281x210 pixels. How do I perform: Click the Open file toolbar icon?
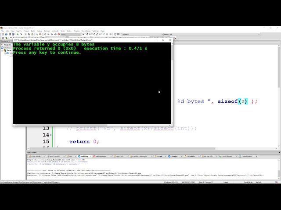click(6, 34)
